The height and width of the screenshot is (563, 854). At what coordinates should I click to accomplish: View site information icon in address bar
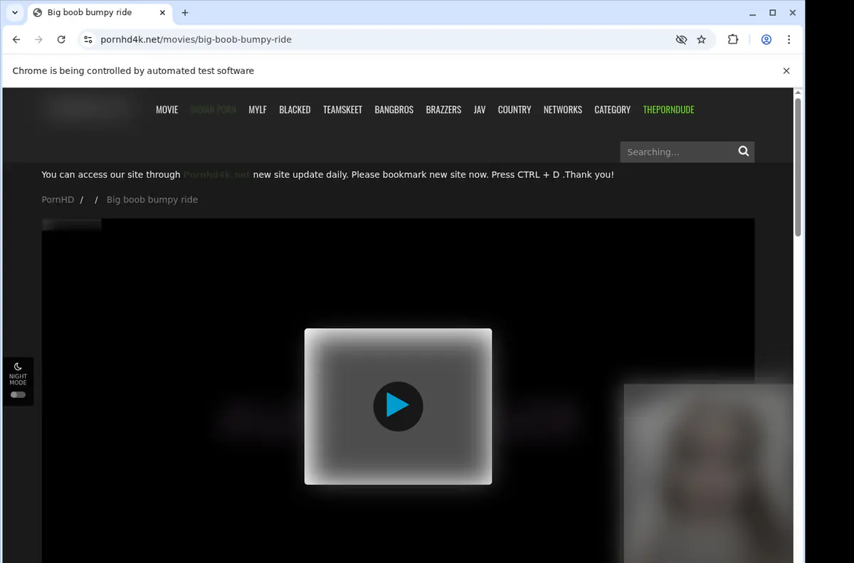87,40
